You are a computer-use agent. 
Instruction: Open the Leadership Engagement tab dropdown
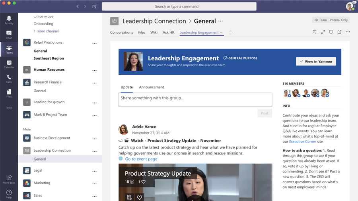click(222, 33)
